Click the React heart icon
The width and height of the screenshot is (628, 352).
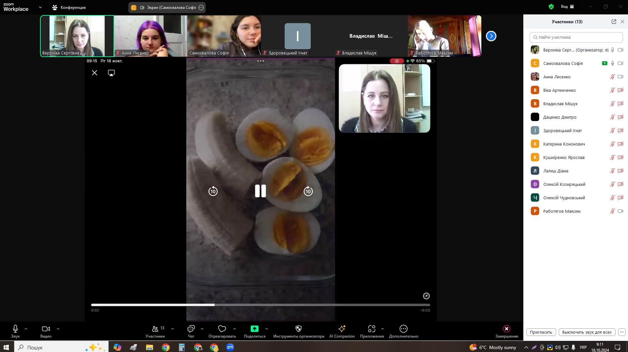(x=222, y=329)
